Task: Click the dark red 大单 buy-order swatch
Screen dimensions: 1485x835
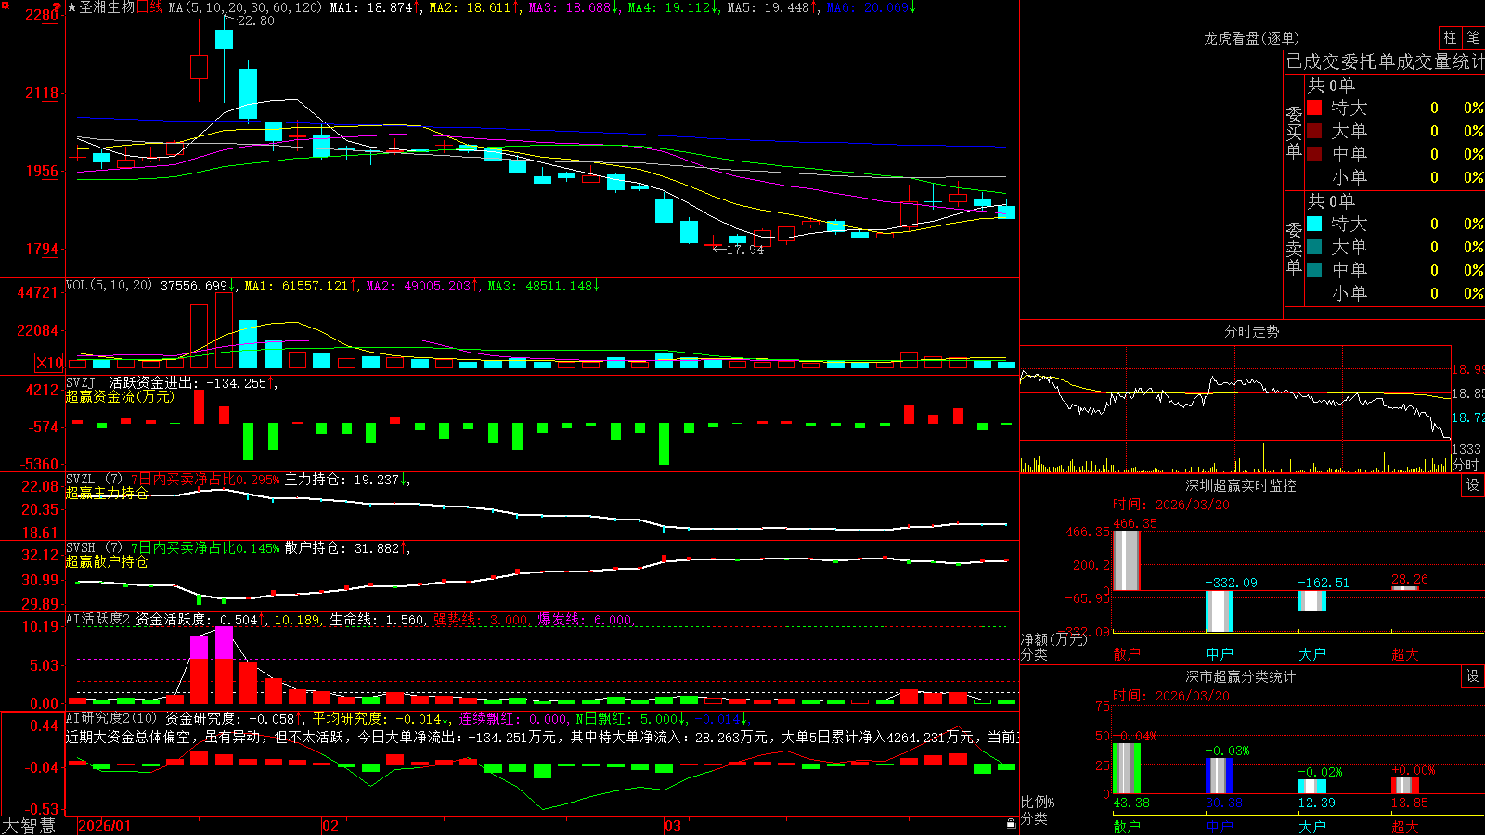Action: click(x=1314, y=131)
